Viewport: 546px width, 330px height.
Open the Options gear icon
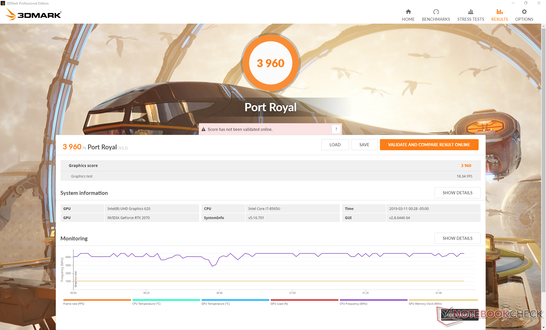tap(524, 12)
